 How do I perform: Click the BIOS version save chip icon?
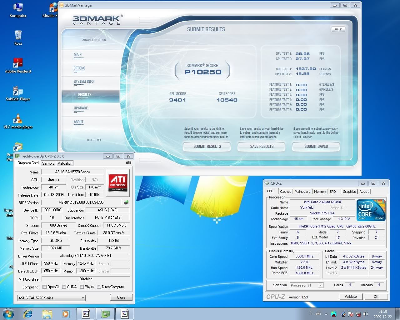(x=126, y=202)
